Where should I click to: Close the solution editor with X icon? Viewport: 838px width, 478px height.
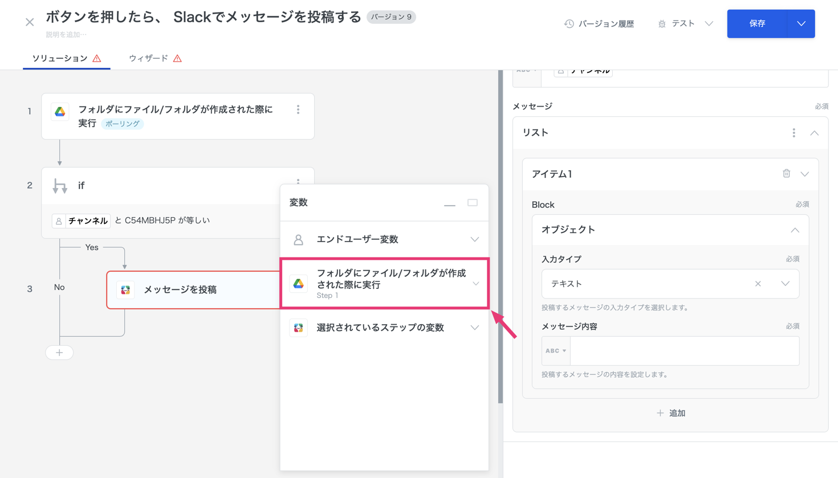30,22
